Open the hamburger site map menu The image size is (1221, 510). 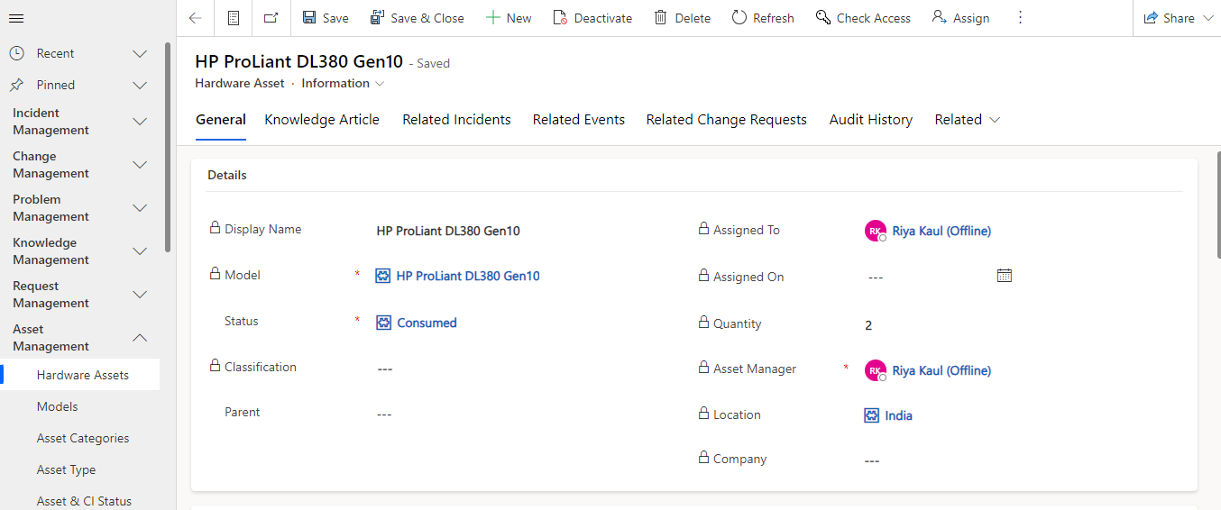point(16,18)
